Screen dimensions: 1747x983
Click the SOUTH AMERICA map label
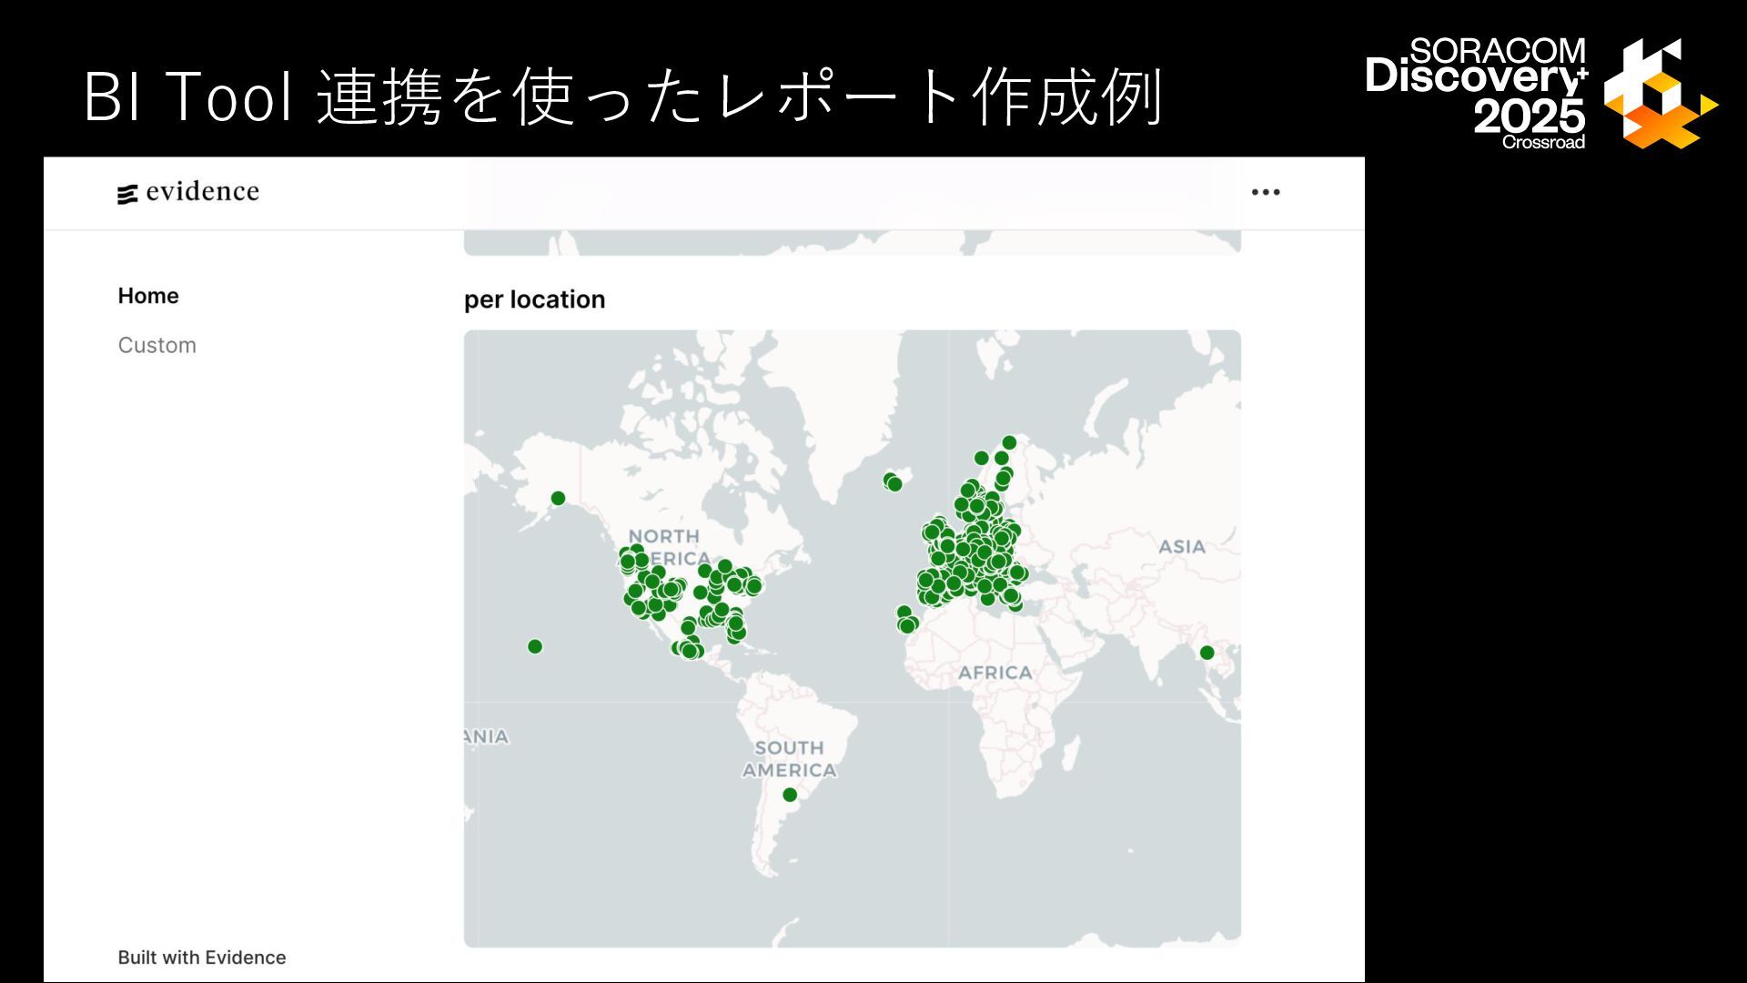click(789, 759)
